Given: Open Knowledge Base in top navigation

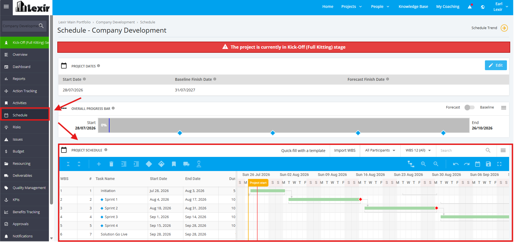Looking at the screenshot, I should (x=413, y=7).
